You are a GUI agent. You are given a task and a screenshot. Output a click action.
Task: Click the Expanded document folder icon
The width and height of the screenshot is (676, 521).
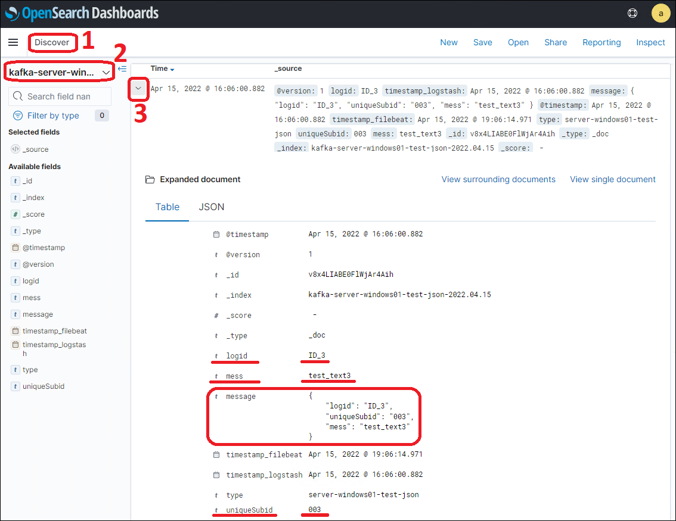(x=150, y=180)
